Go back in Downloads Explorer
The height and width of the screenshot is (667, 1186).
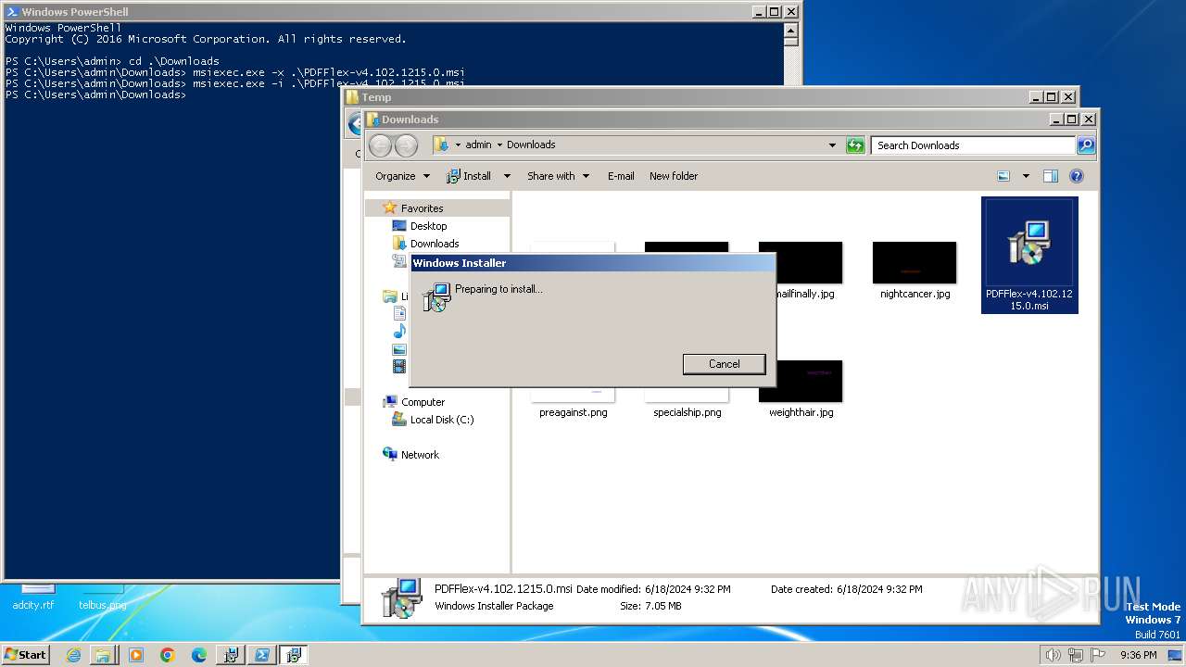[x=380, y=145]
